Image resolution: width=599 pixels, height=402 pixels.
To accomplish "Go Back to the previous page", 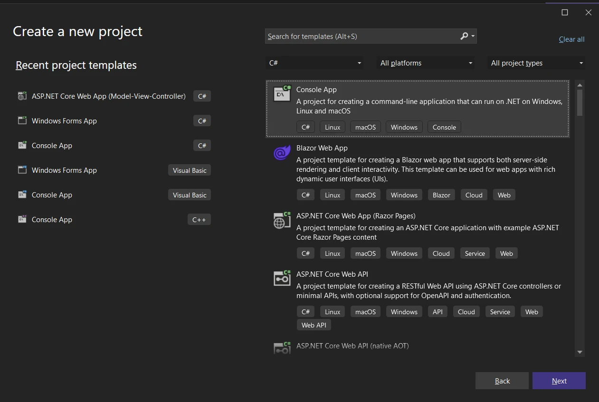I will tap(502, 381).
